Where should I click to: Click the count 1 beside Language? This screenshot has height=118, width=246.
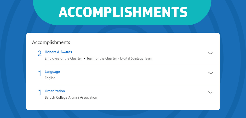40,73
